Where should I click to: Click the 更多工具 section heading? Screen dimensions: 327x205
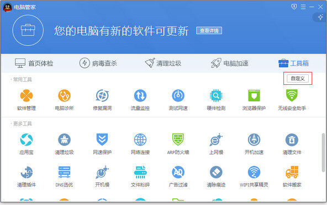coord(22,123)
